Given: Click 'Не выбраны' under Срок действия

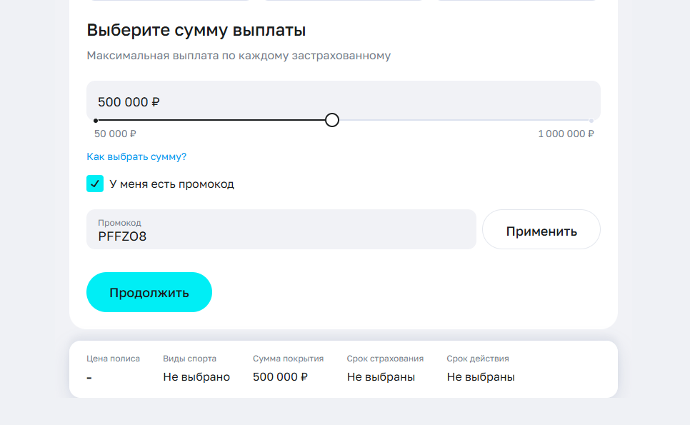Looking at the screenshot, I should point(481,377).
